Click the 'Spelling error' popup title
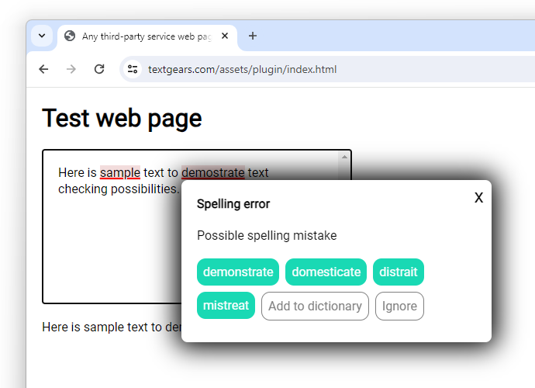 [233, 204]
